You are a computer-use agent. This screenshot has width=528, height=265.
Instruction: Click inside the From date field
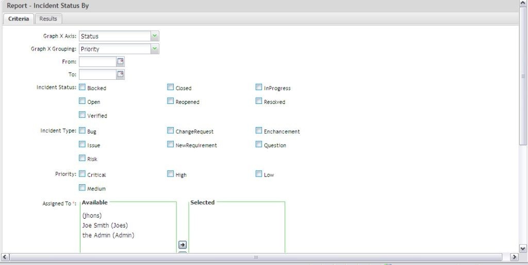coord(97,62)
